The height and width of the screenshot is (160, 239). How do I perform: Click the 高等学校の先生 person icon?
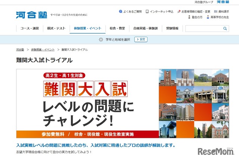tap(208, 17)
